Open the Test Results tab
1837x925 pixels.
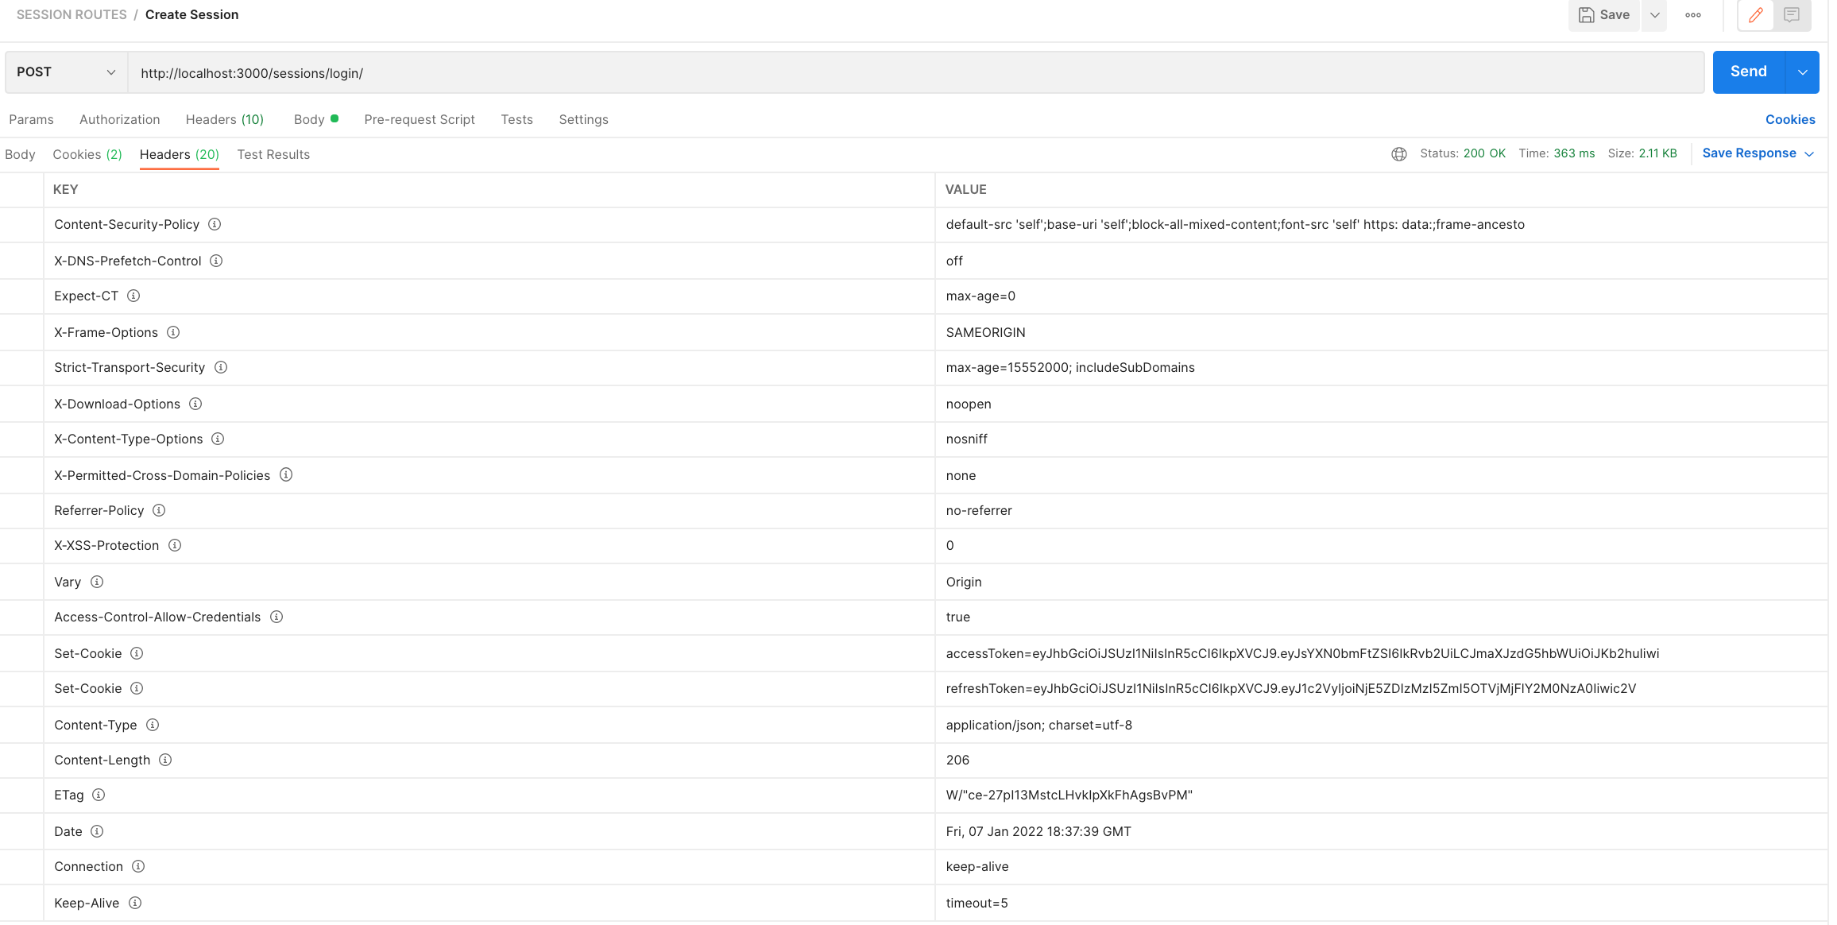273,155
